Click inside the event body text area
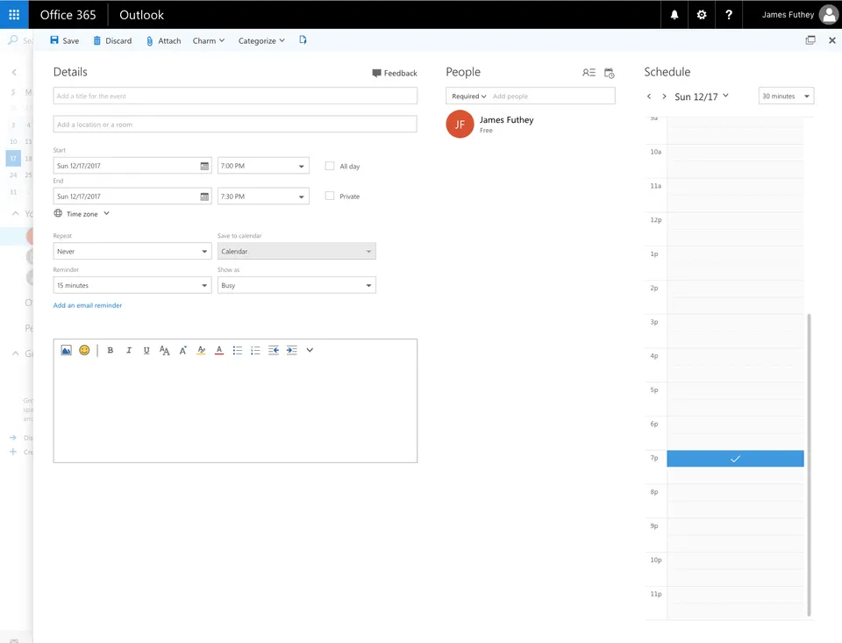The height and width of the screenshot is (643, 842). click(x=235, y=411)
